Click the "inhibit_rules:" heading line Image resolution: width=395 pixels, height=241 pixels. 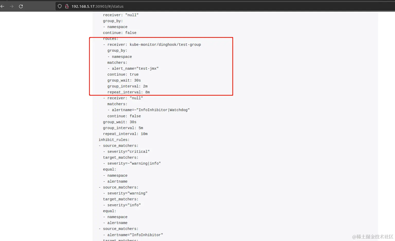(114, 140)
